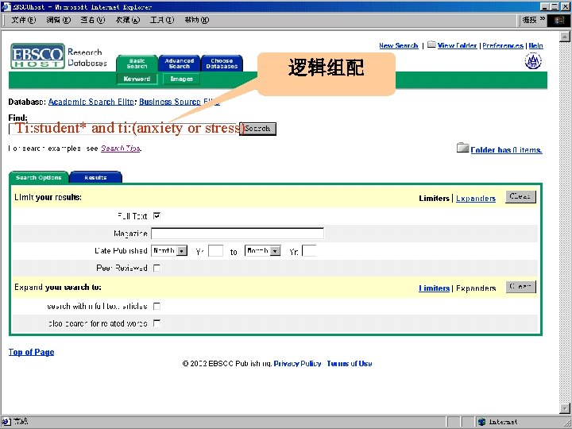
Task: Open the Privacy Policy link
Action: 297,363
